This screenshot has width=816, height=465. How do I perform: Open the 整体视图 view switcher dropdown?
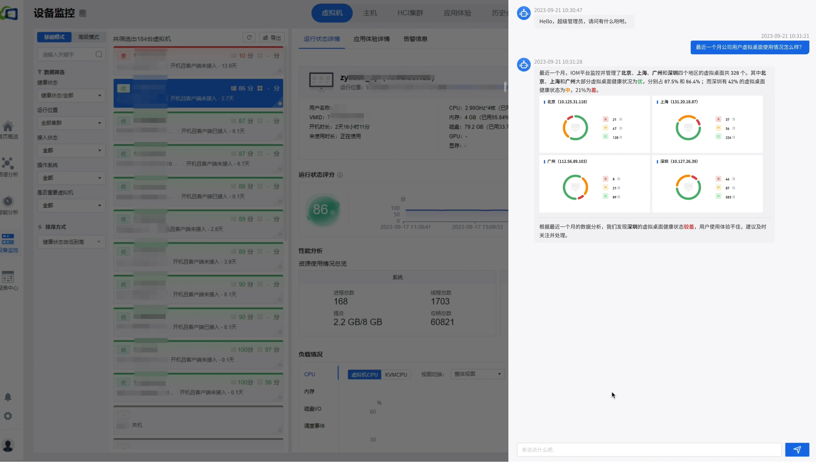click(x=477, y=374)
